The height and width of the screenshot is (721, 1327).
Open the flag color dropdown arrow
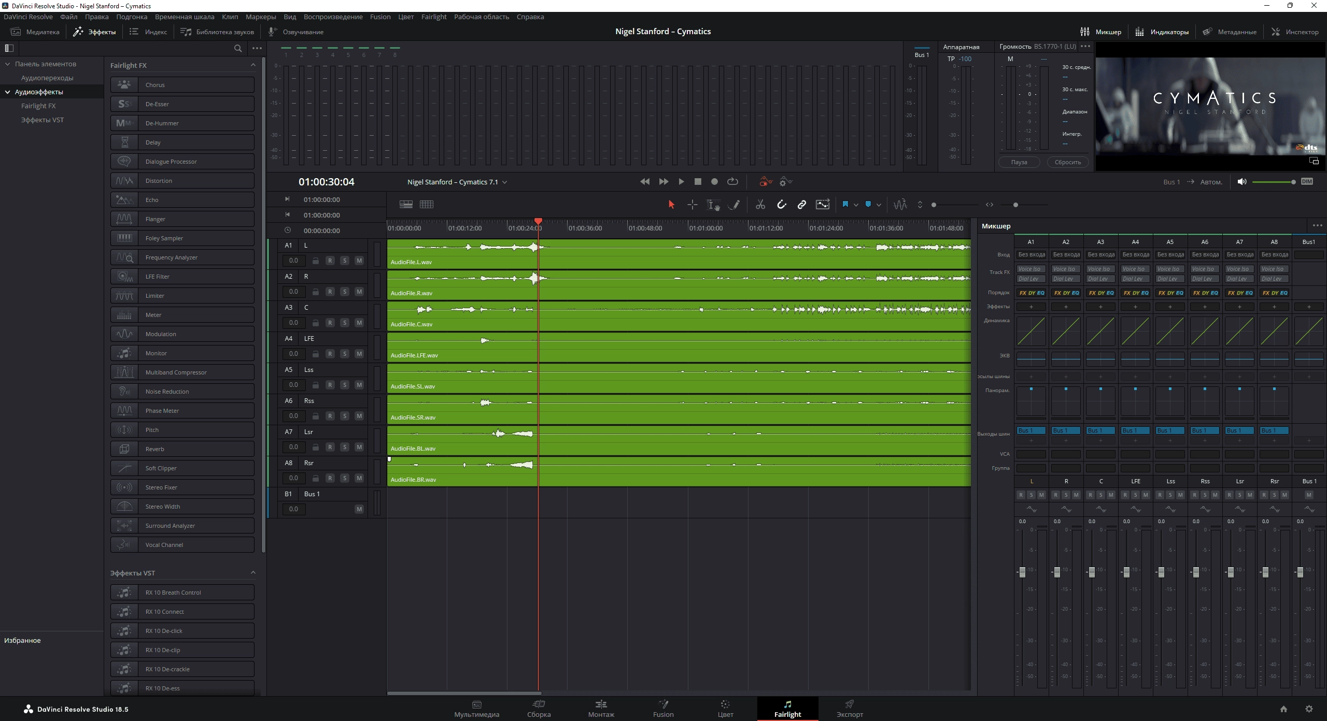(x=856, y=205)
